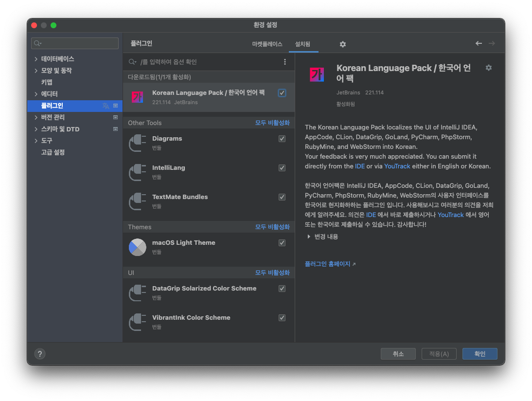532x401 pixels.
Task: Expand the 변경 내용 disclosure triangle
Action: point(308,237)
